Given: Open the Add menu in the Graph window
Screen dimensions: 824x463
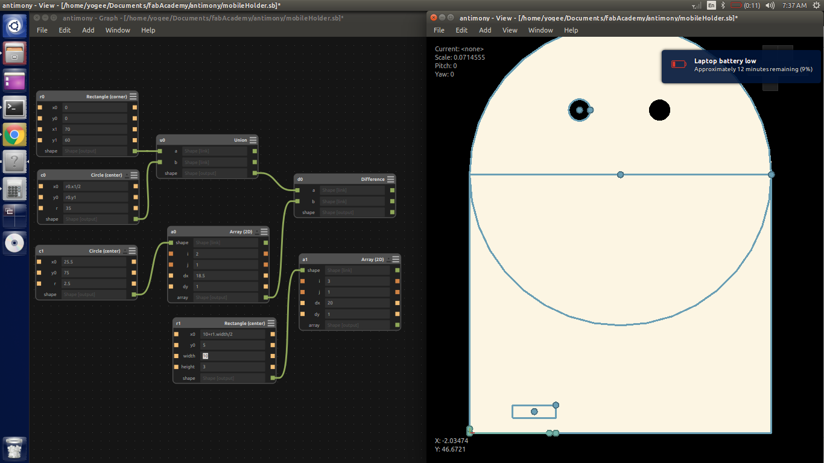Looking at the screenshot, I should pos(88,30).
